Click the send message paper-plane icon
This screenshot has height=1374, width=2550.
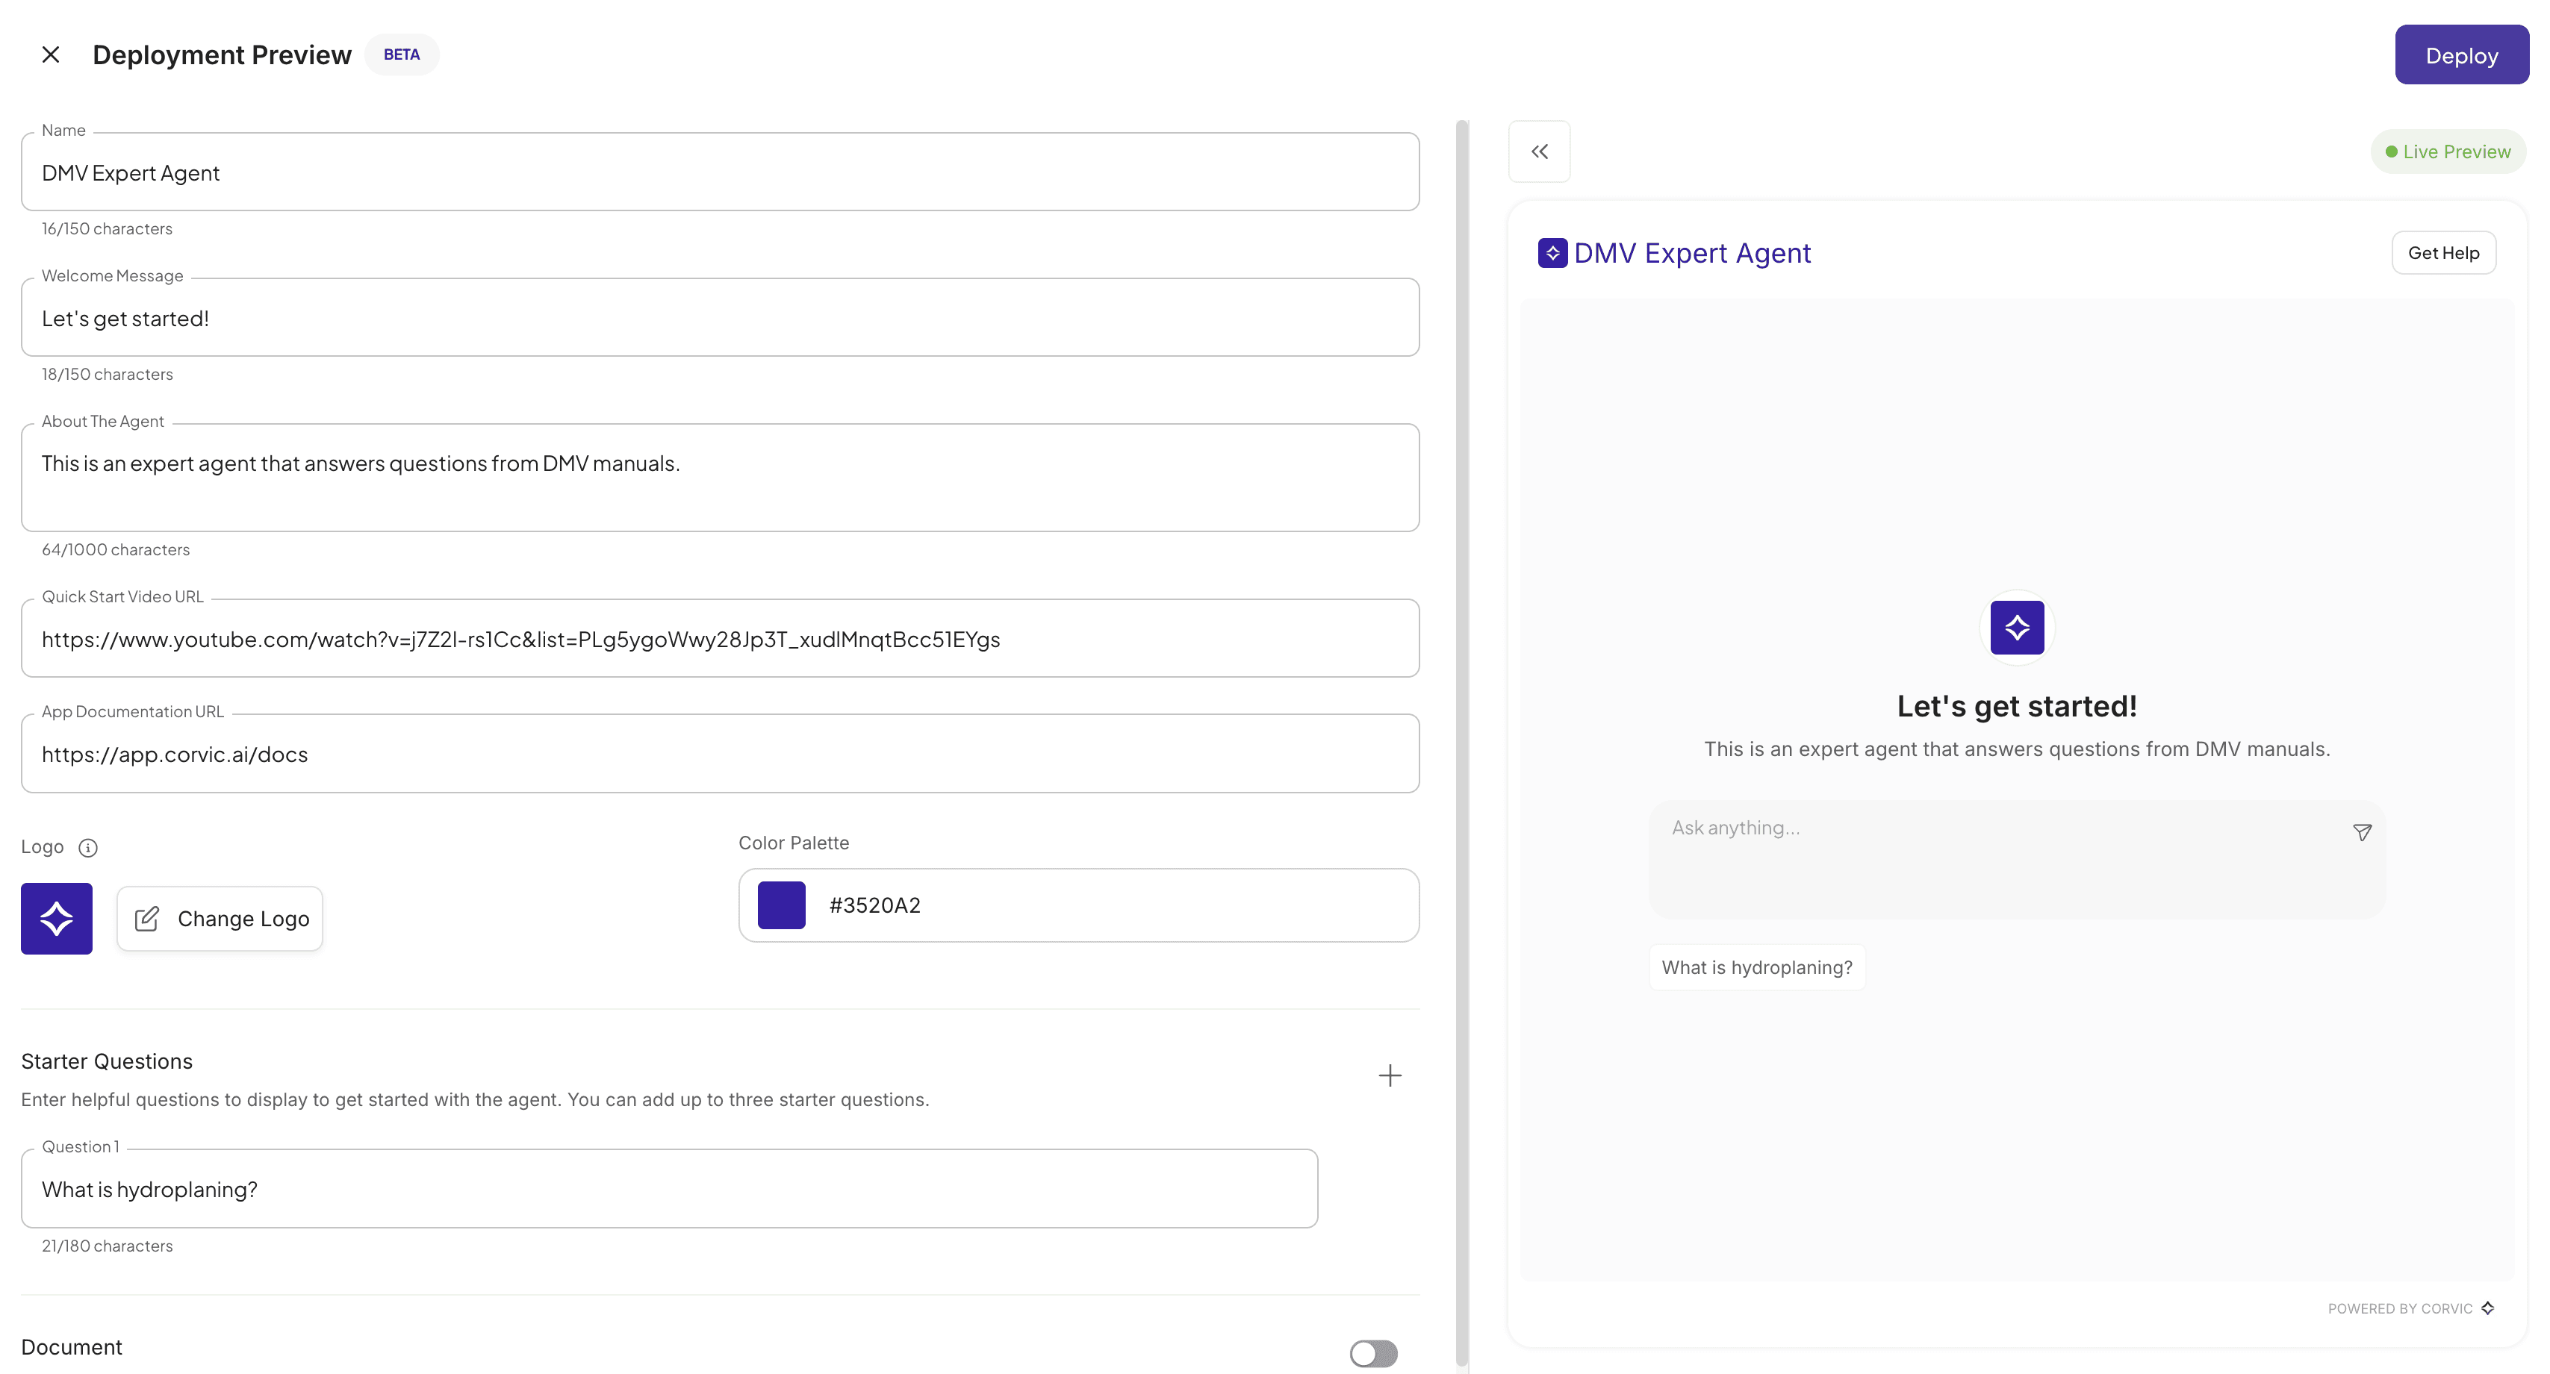[x=2363, y=832]
